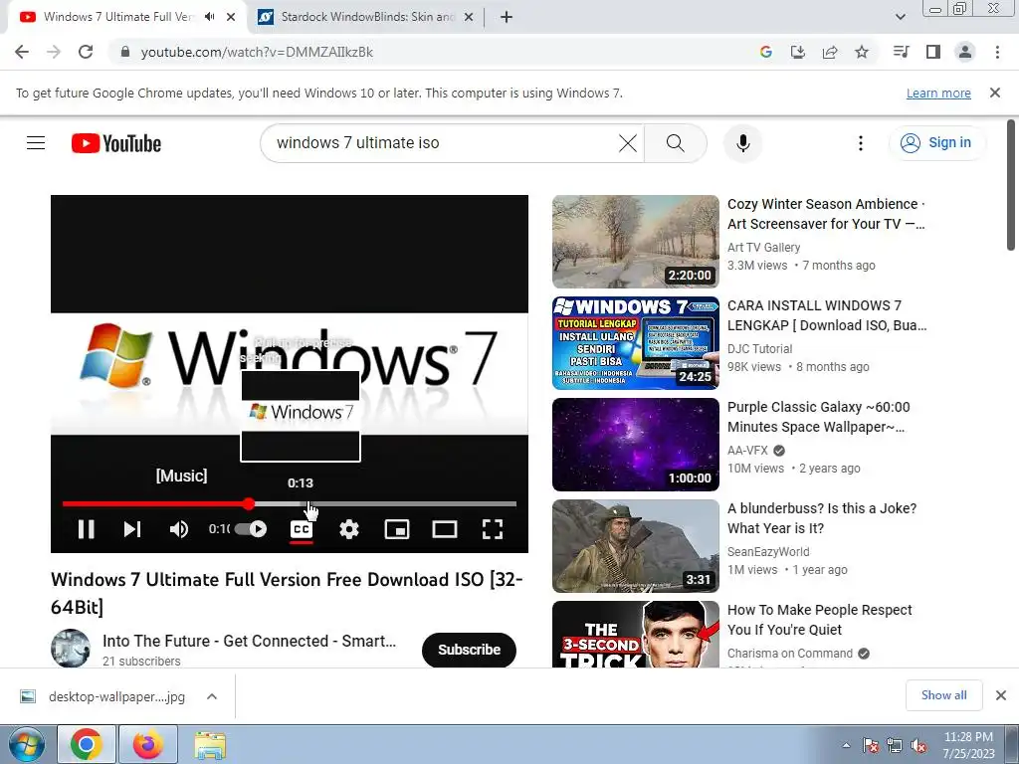This screenshot has width=1019, height=764.
Task: Open Into The Future channel name link
Action: (x=249, y=642)
